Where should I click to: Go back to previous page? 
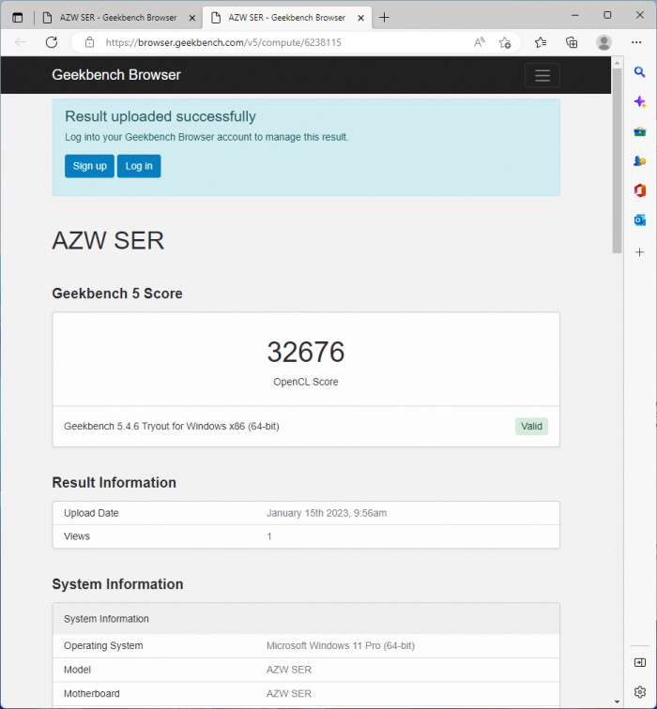21,42
